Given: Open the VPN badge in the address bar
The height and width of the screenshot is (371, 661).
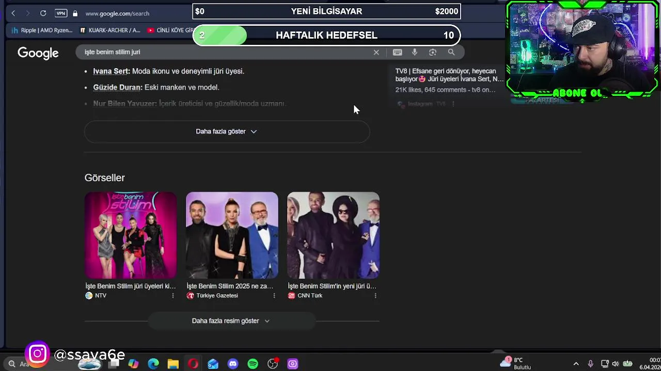Looking at the screenshot, I should pos(61,13).
